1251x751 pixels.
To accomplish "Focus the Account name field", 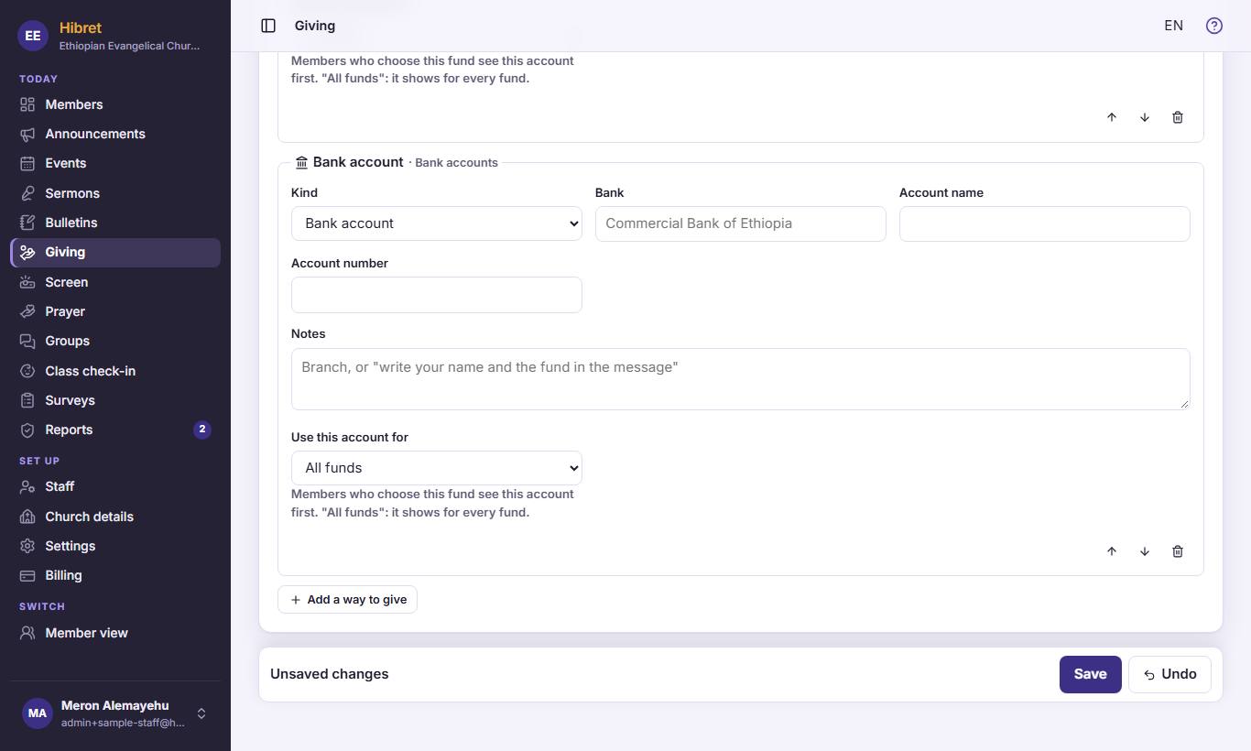I will [x=1045, y=223].
